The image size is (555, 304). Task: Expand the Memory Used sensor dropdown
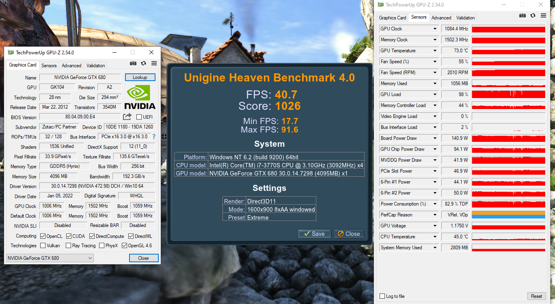tap(435, 83)
